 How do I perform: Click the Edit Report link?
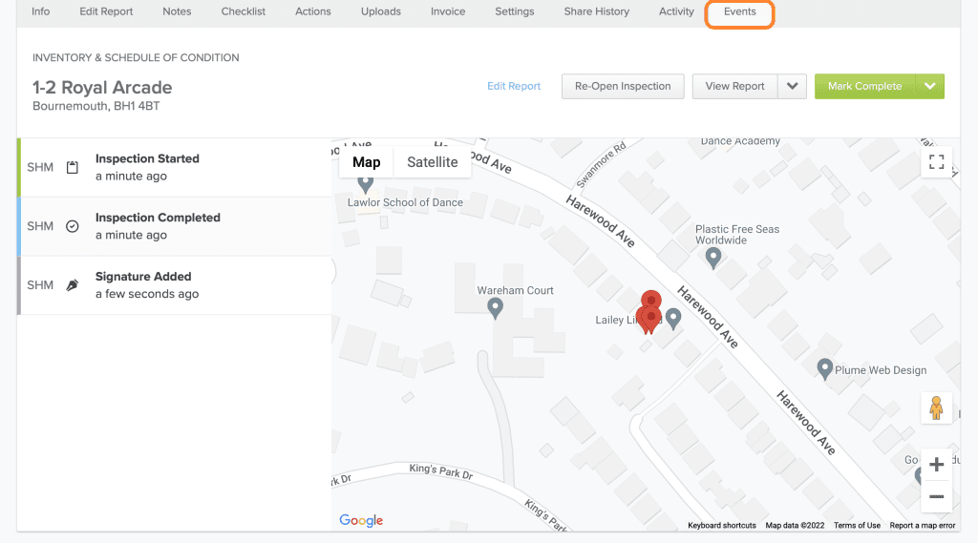click(513, 86)
